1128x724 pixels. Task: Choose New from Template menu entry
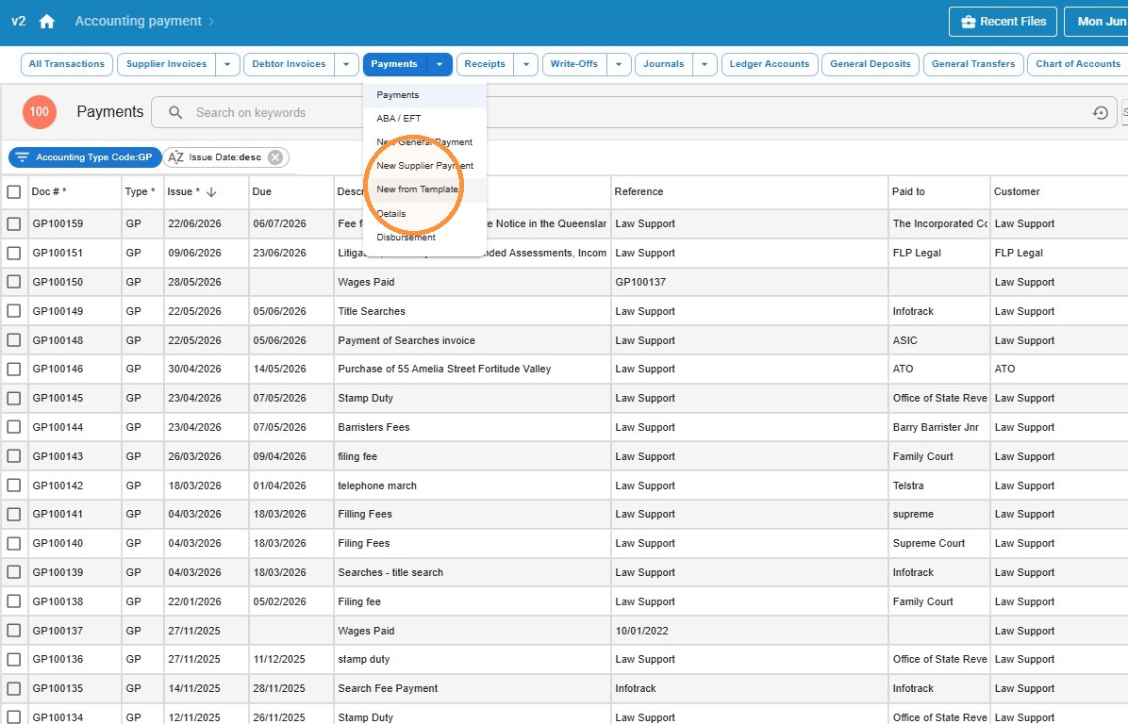tap(425, 189)
